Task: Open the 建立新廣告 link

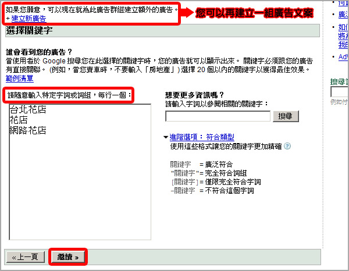Action: [29, 19]
